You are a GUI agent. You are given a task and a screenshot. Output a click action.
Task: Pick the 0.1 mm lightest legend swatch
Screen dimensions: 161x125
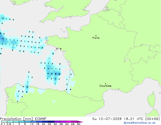4,122
